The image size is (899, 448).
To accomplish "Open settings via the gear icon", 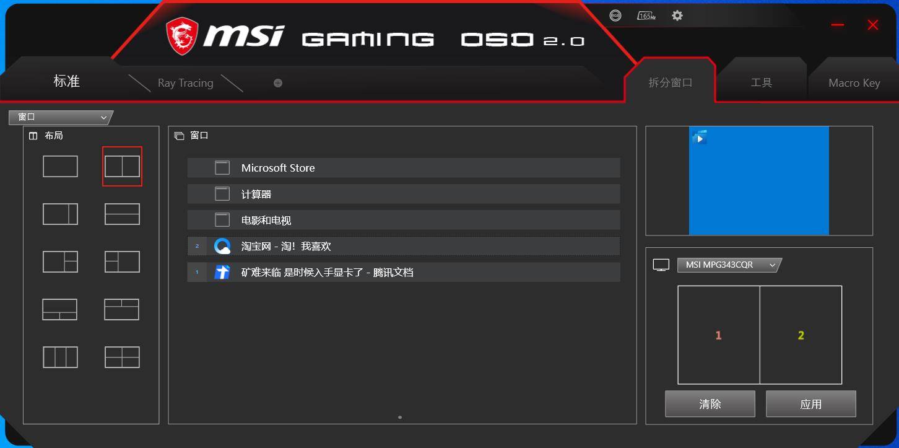I will point(677,15).
